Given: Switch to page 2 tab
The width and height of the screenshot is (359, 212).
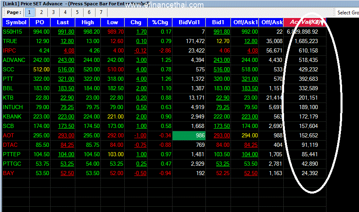Looking at the screenshot, I should (x=42, y=12).
